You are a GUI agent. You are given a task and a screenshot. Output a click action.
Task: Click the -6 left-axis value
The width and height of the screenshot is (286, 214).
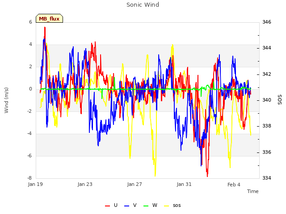(29, 156)
